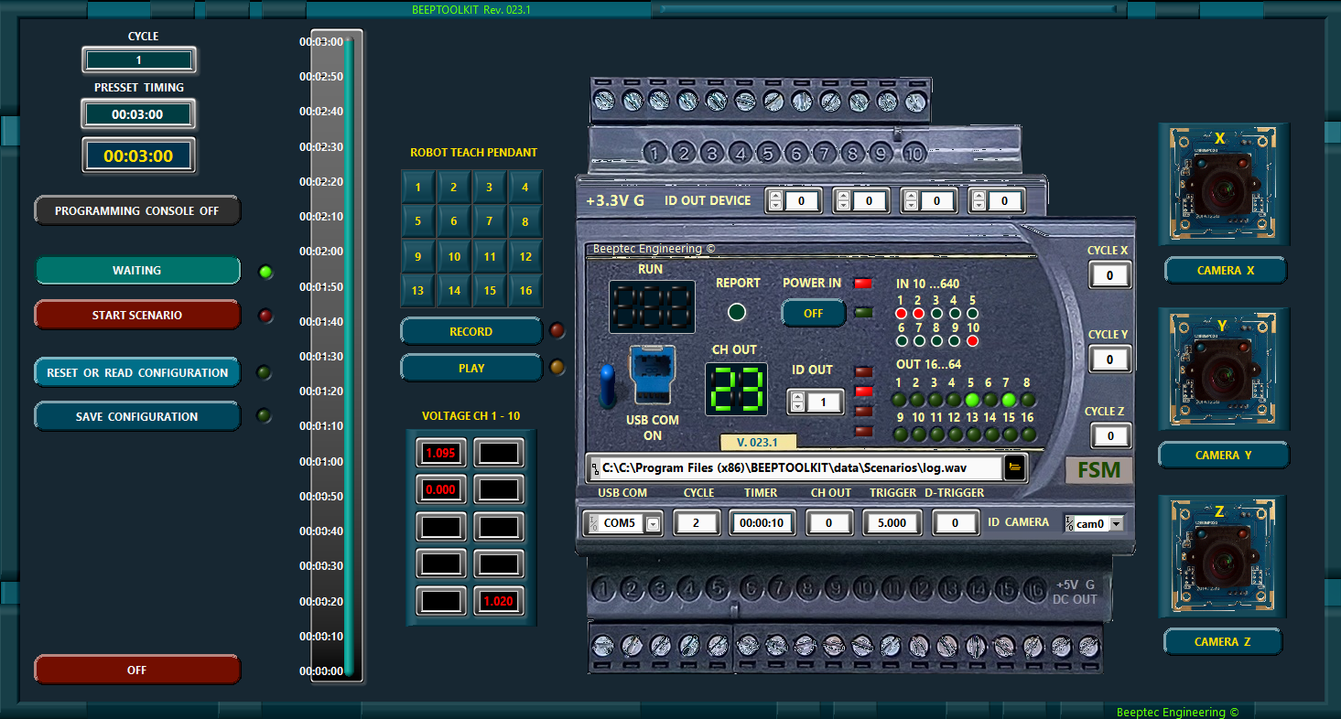Open the USB COM port COM5 dropdown
Viewport: 1341px width, 719px height.
[x=653, y=524]
